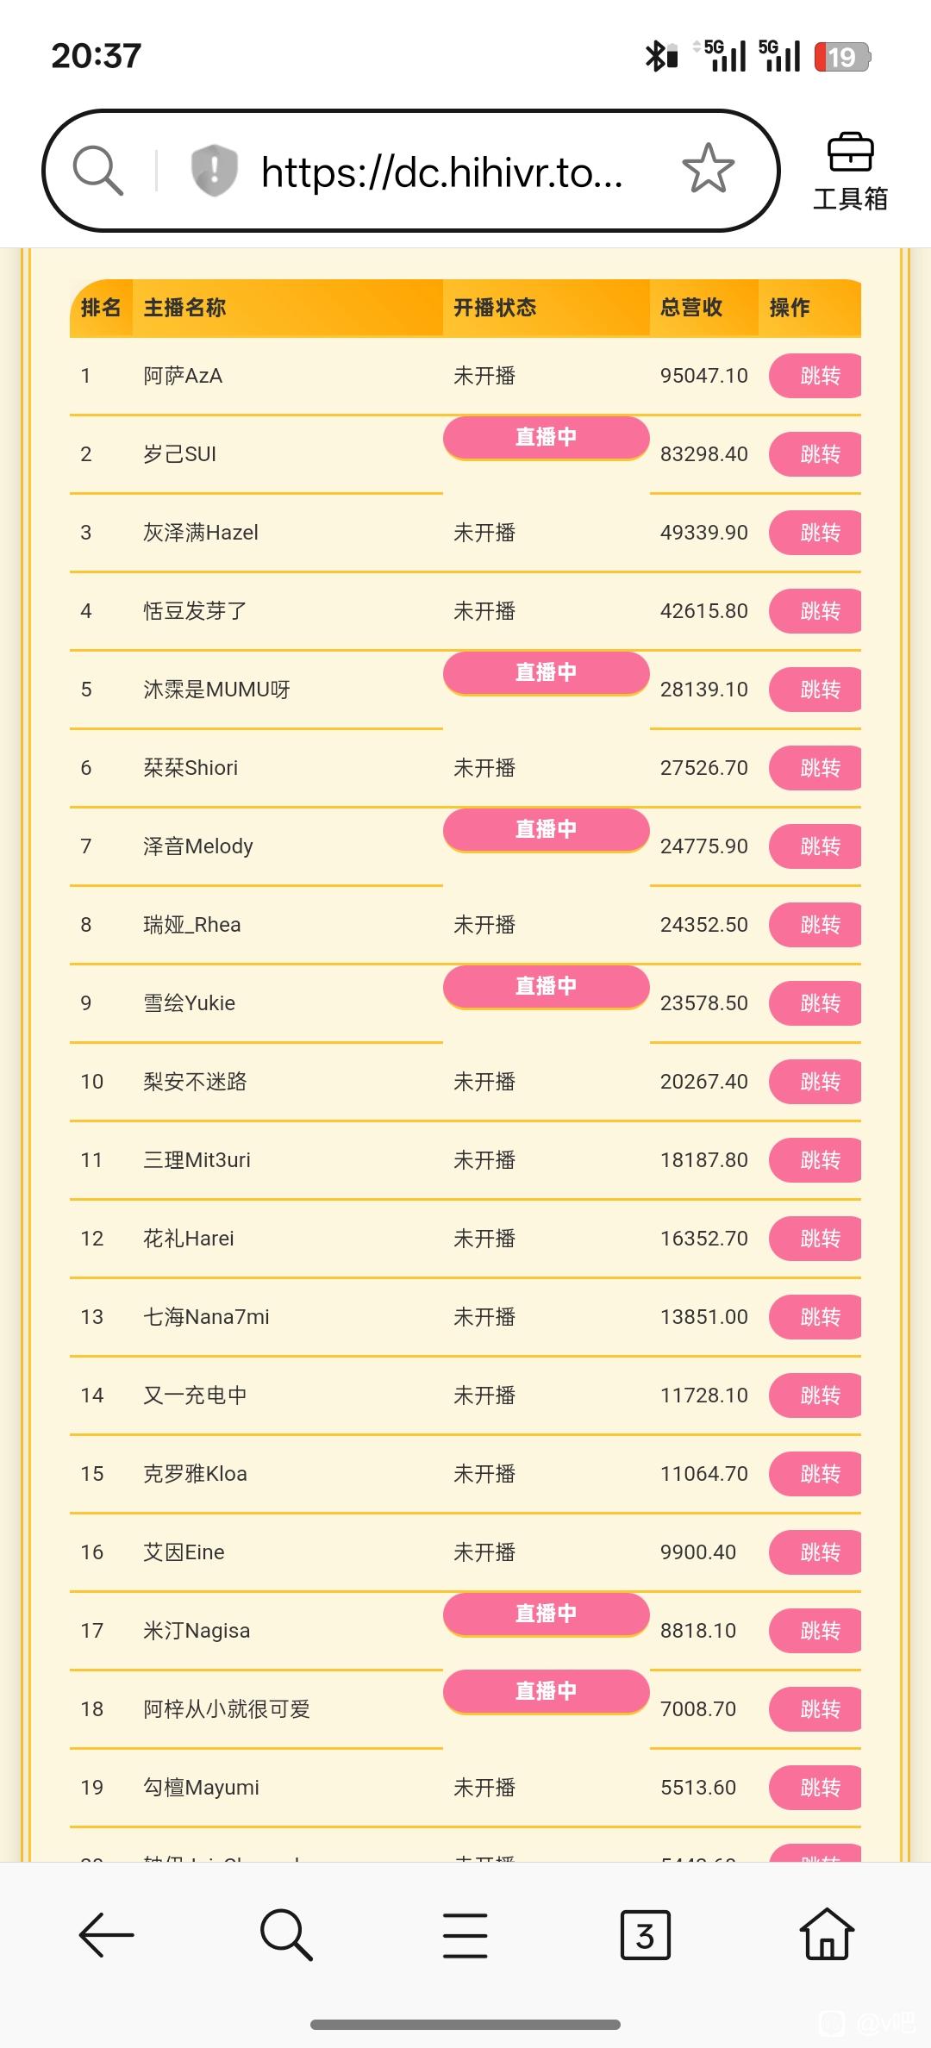931x2048 pixels.
Task: Click the 总营收 column header
Action: pos(691,308)
